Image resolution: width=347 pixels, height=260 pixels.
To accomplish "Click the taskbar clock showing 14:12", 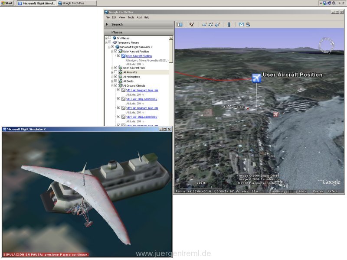I will [x=341, y=3].
